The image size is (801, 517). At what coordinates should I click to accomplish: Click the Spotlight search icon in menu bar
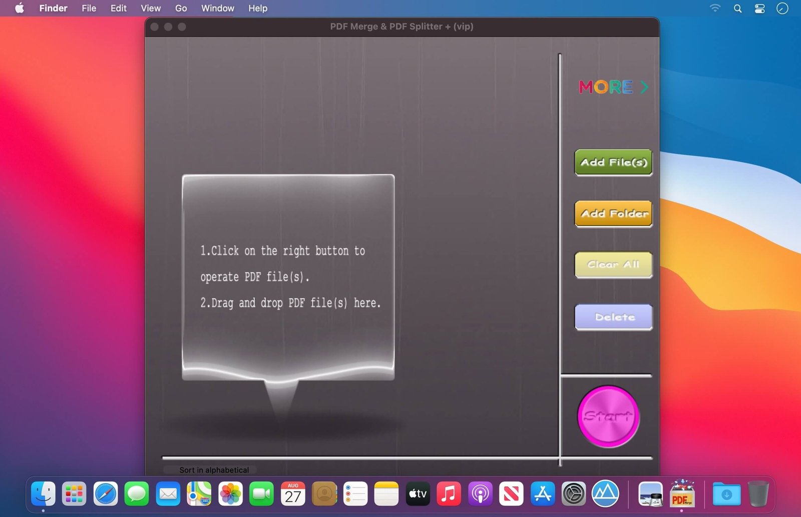737,8
